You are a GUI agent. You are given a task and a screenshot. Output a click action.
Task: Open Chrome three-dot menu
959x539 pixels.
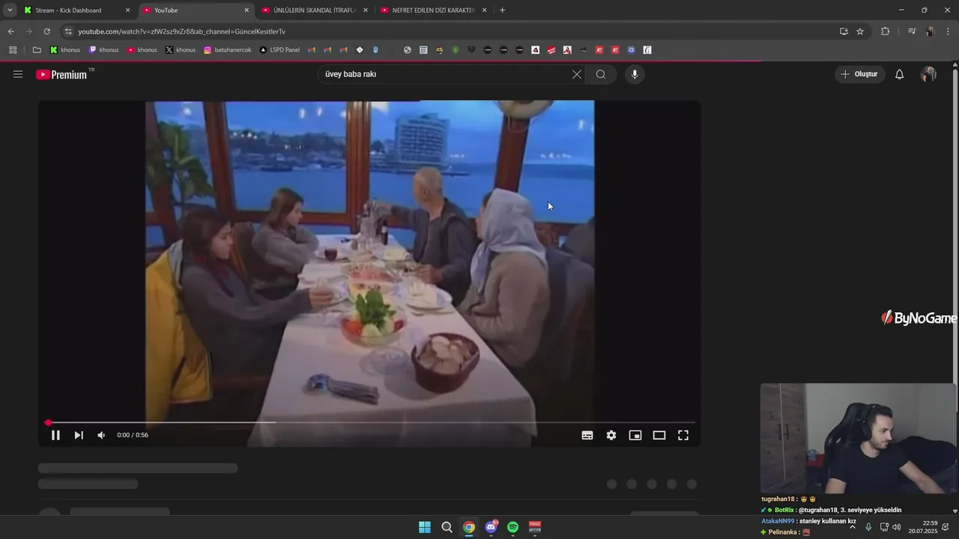click(x=949, y=31)
